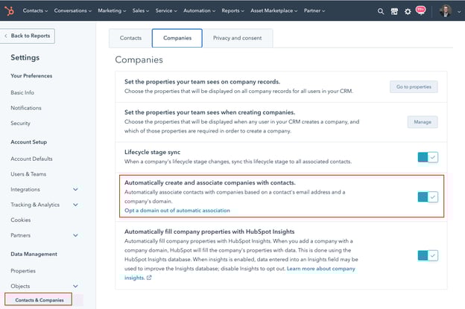Click the HubSpot sprocket logo
Viewport: 465px width, 309px height.
10,11
